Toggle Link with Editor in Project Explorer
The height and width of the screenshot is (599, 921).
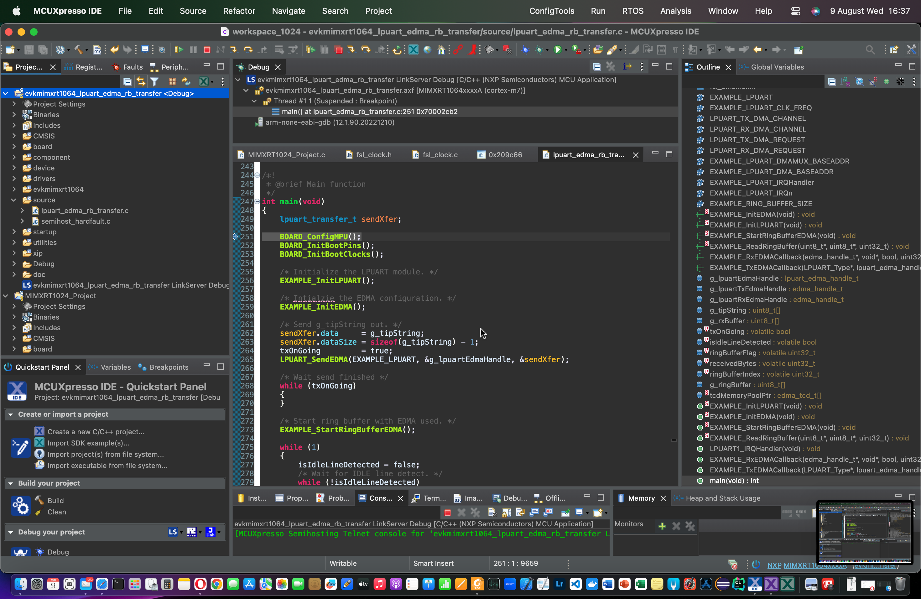click(141, 82)
